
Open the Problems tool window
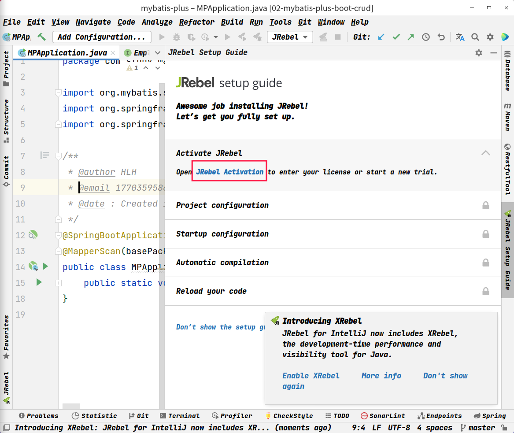click(39, 416)
